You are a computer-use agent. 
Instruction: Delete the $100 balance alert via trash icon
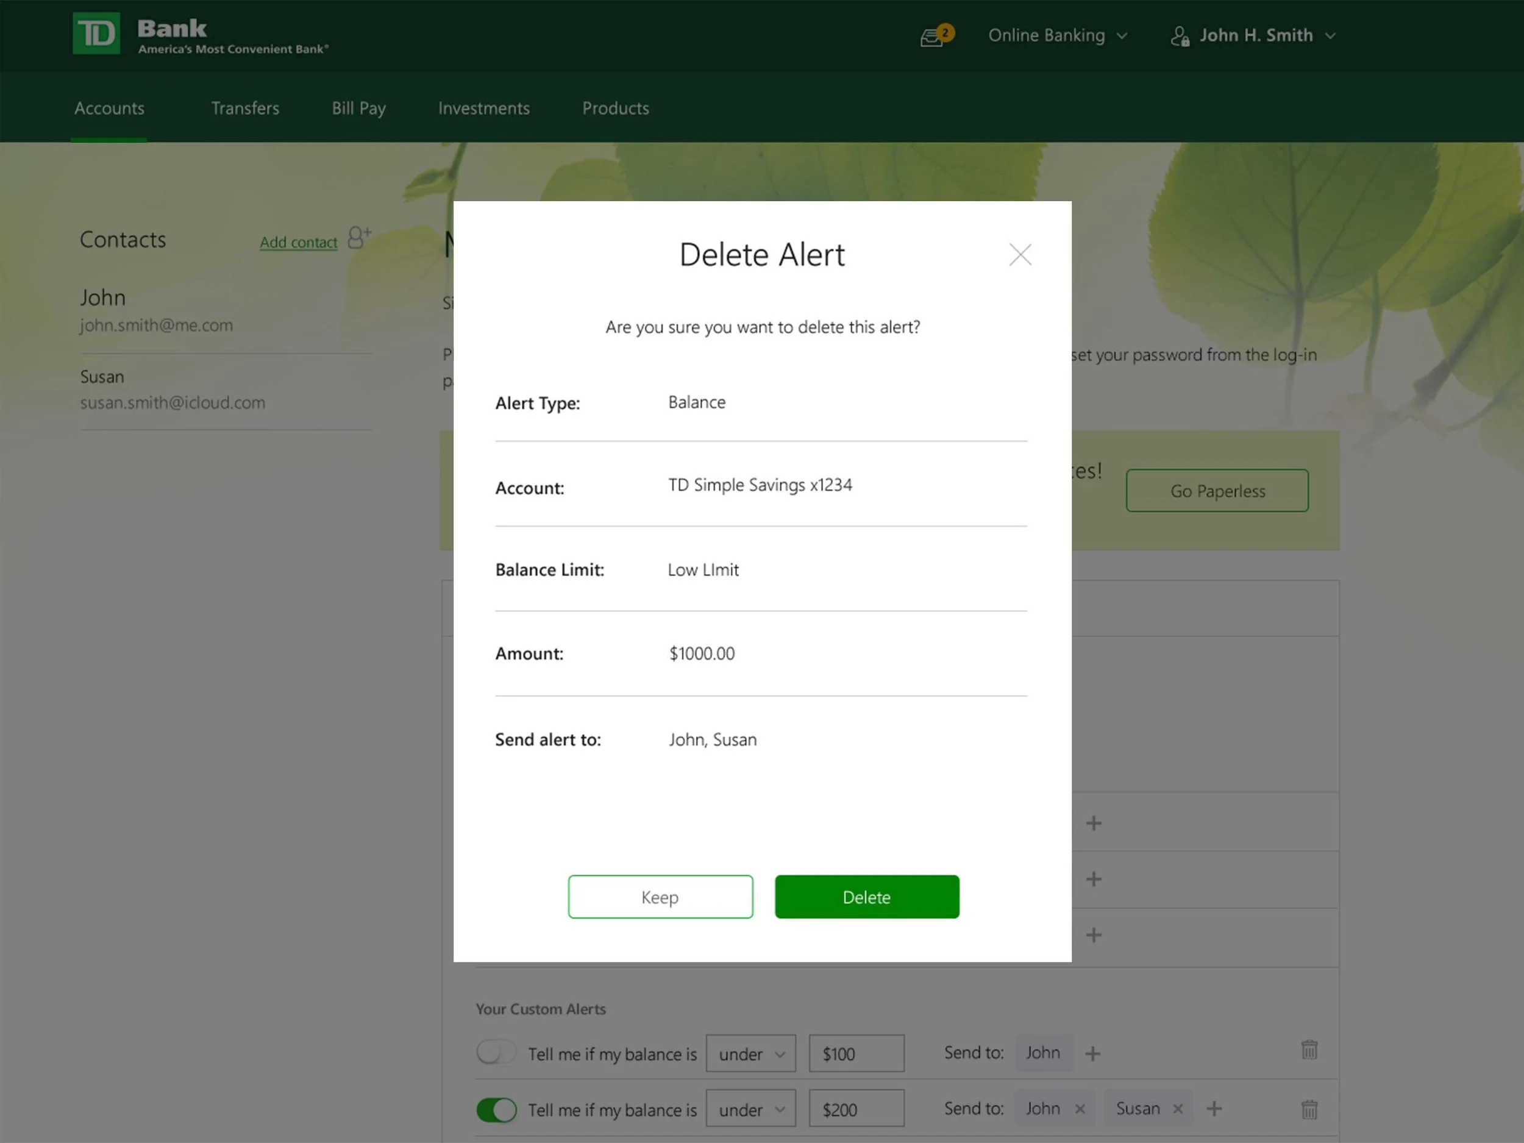[x=1309, y=1050]
